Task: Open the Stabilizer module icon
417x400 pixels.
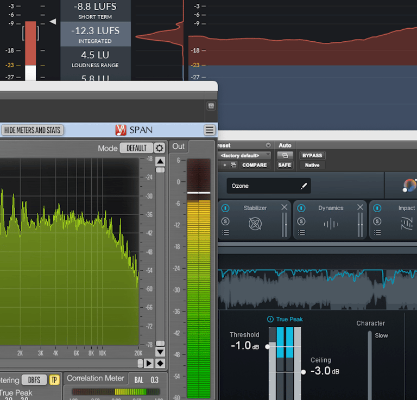Action: point(255,224)
